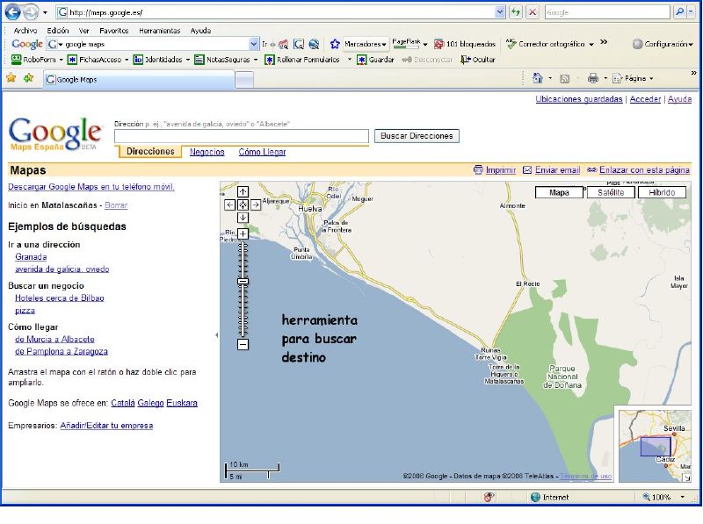Select the Direcciones tab
This screenshot has width=703, height=524.
click(150, 151)
